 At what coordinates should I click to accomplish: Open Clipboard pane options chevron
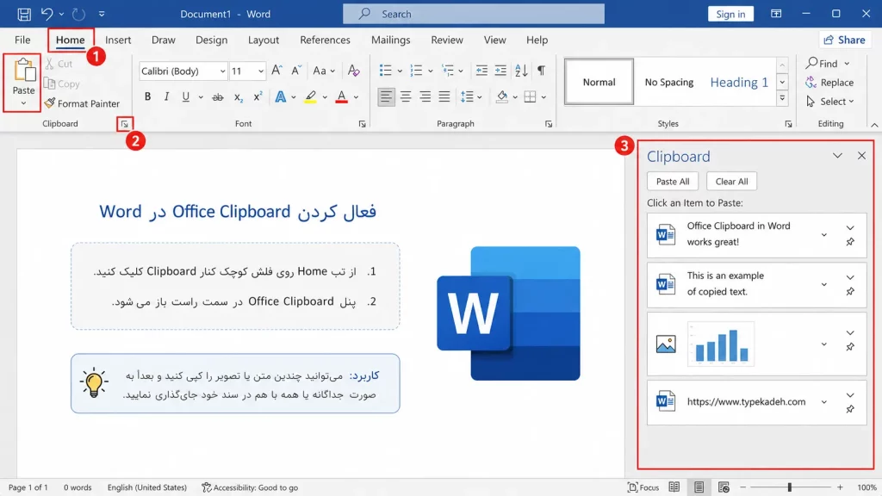[x=837, y=156]
